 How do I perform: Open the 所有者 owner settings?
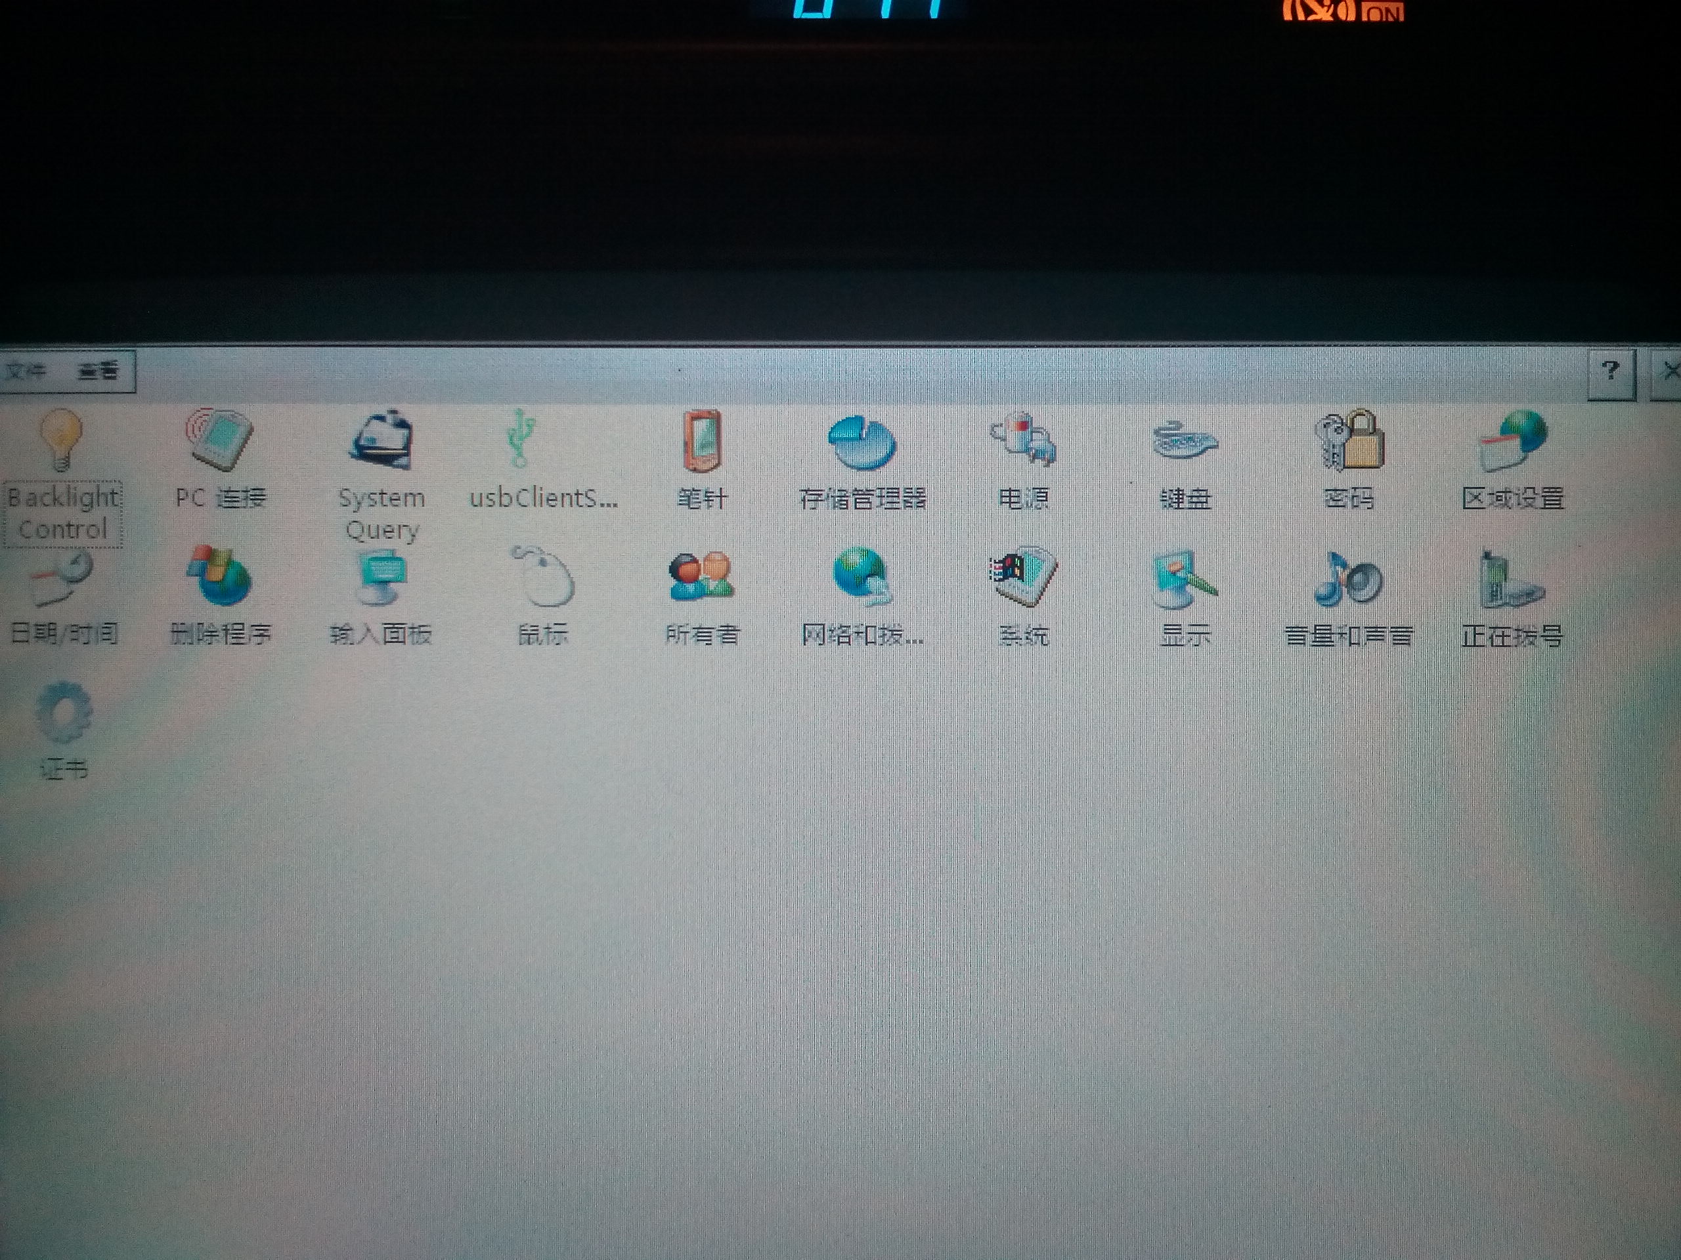[702, 598]
